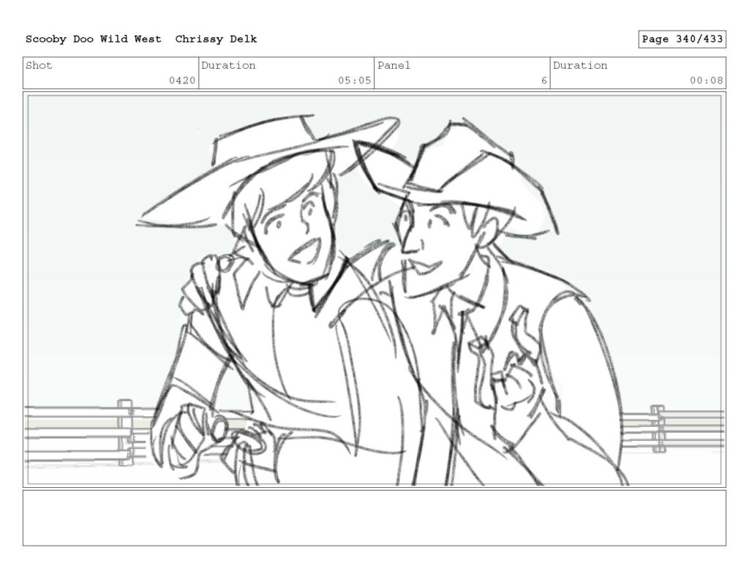Image resolution: width=749 pixels, height=580 pixels.
Task: Click the 'Page 340/433' box
Action: click(682, 39)
